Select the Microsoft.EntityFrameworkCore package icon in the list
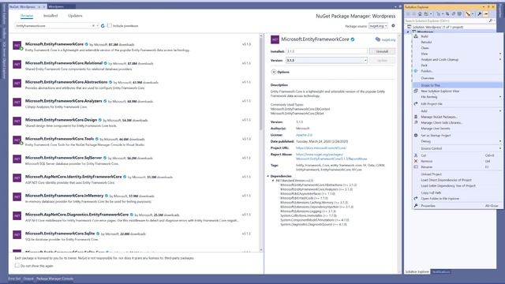The width and height of the screenshot is (505, 284). (x=17, y=46)
